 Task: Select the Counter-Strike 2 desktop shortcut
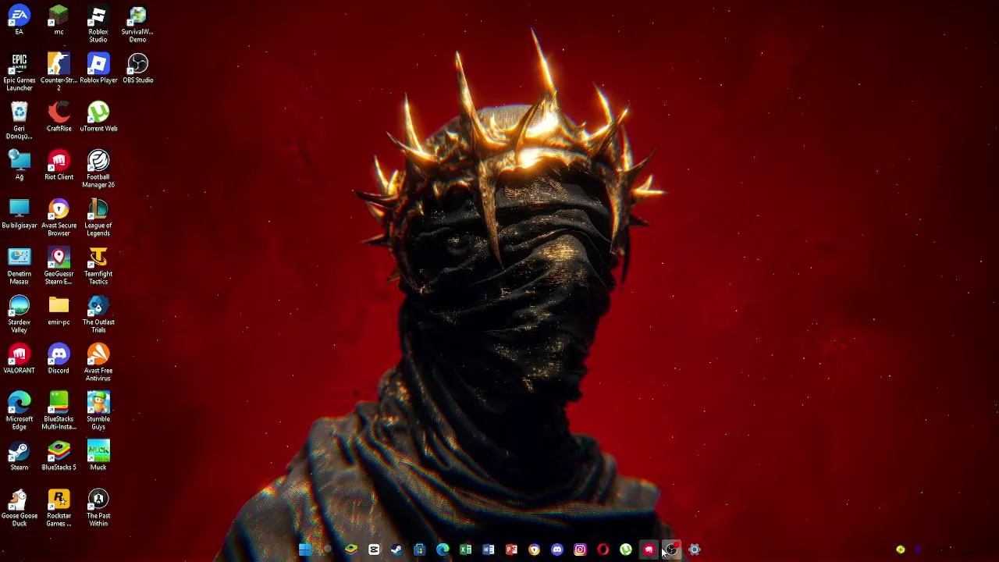tap(59, 73)
